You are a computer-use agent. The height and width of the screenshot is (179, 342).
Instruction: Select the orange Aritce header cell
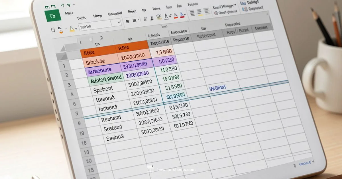click(97, 52)
